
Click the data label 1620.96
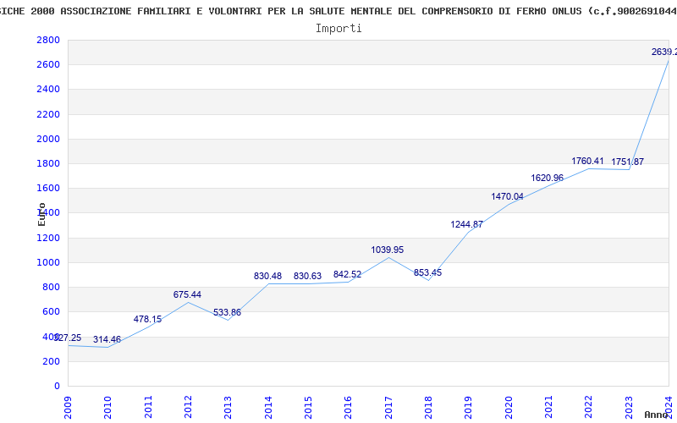[x=547, y=179]
